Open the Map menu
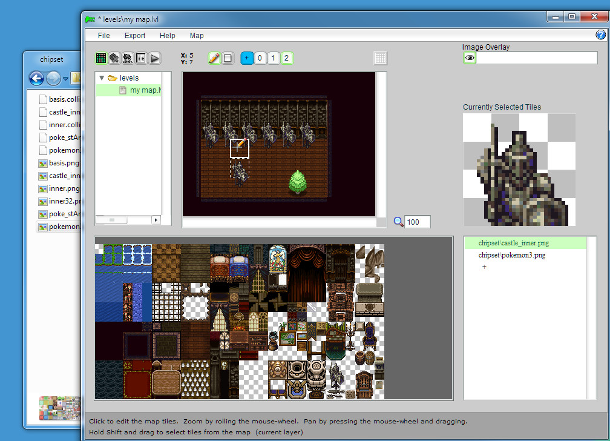The width and height of the screenshot is (610, 441). 197,36
